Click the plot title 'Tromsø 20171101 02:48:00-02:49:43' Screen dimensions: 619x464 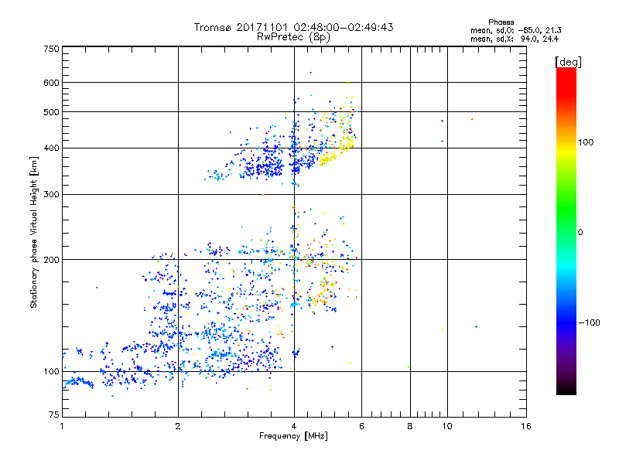click(x=293, y=27)
